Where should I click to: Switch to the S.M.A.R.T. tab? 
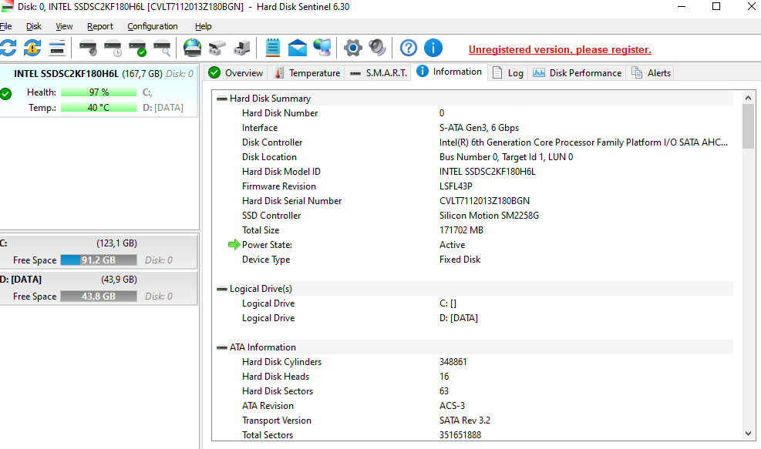pyautogui.click(x=378, y=73)
